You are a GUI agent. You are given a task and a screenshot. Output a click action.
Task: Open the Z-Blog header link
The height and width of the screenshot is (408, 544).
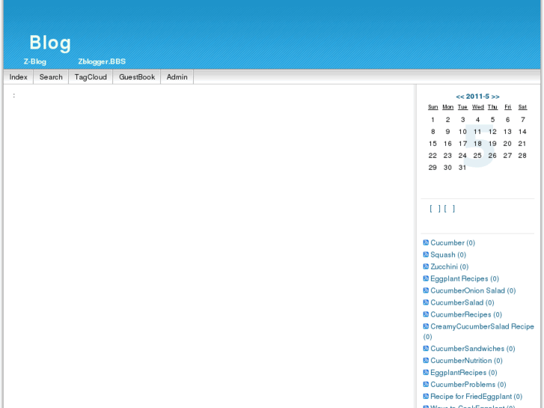(x=34, y=61)
